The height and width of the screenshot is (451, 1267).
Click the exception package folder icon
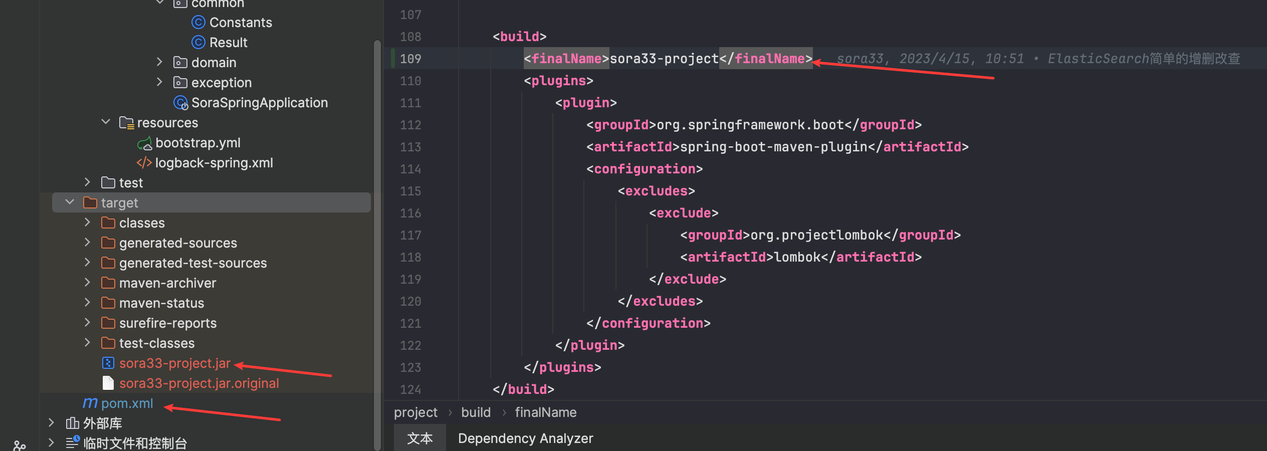[180, 82]
